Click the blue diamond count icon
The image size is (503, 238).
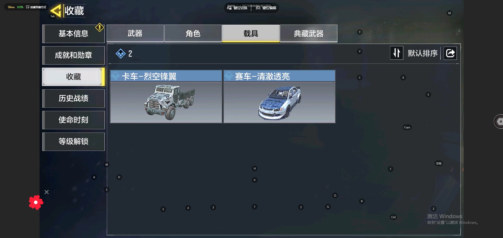(121, 54)
